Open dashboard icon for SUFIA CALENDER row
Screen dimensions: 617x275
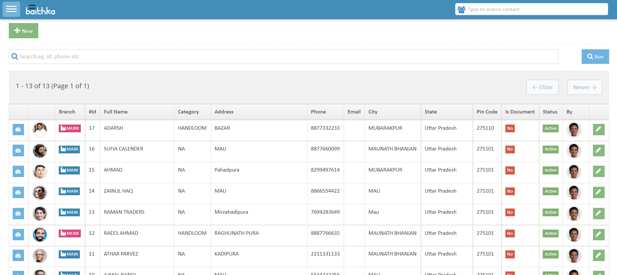click(x=18, y=150)
